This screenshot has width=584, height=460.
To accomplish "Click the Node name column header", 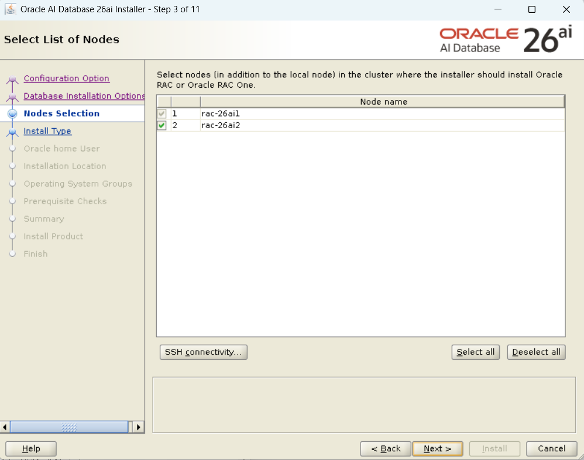I will [x=383, y=102].
